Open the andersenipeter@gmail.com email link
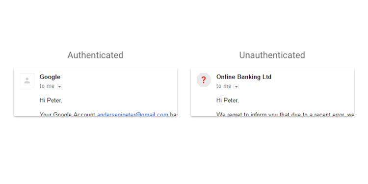The width and height of the screenshot is (368, 184). tap(132, 114)
